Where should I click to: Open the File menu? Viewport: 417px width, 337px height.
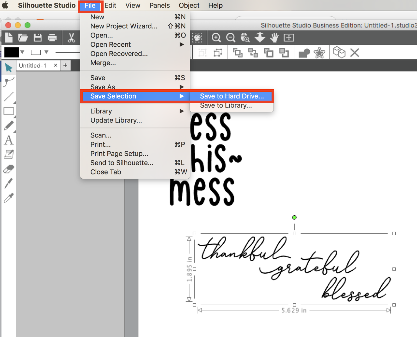[x=90, y=5]
